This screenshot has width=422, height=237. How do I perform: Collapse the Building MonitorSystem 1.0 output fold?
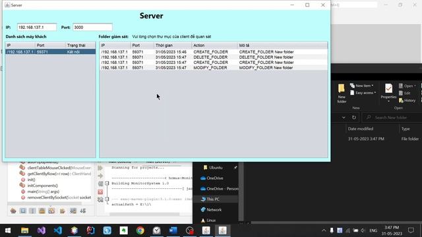click(x=107, y=183)
